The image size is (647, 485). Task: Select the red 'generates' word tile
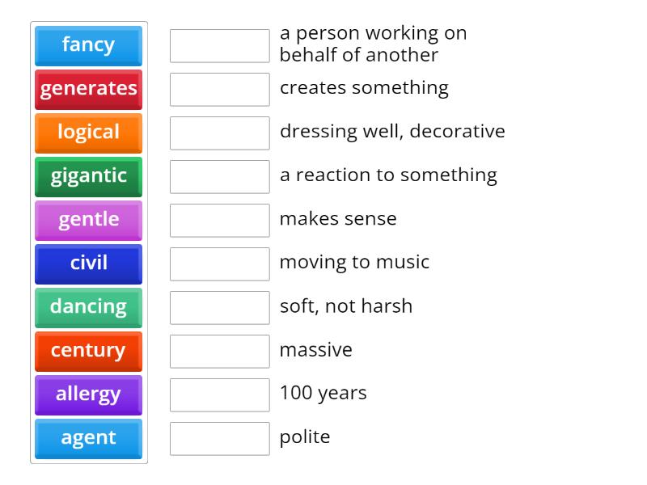click(x=88, y=89)
